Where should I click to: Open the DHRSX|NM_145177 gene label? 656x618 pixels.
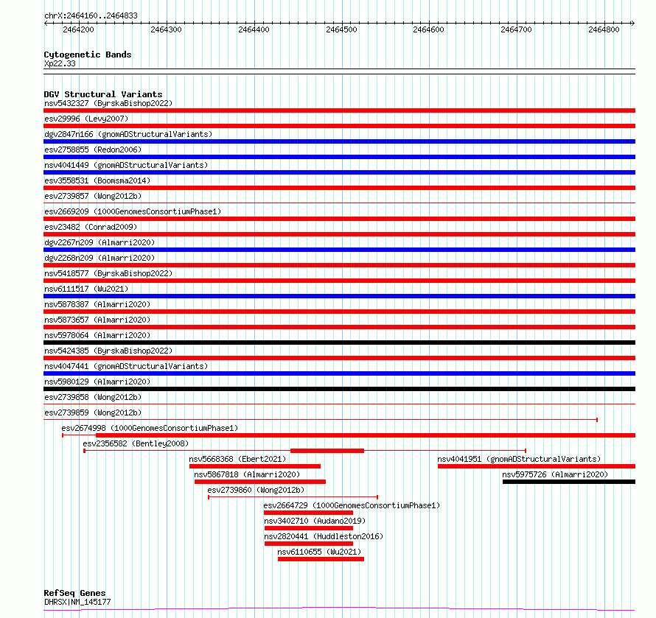click(x=77, y=602)
